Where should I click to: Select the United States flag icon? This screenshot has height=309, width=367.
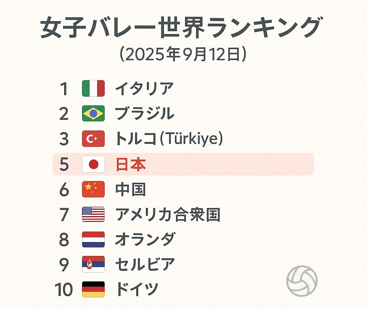(x=93, y=214)
